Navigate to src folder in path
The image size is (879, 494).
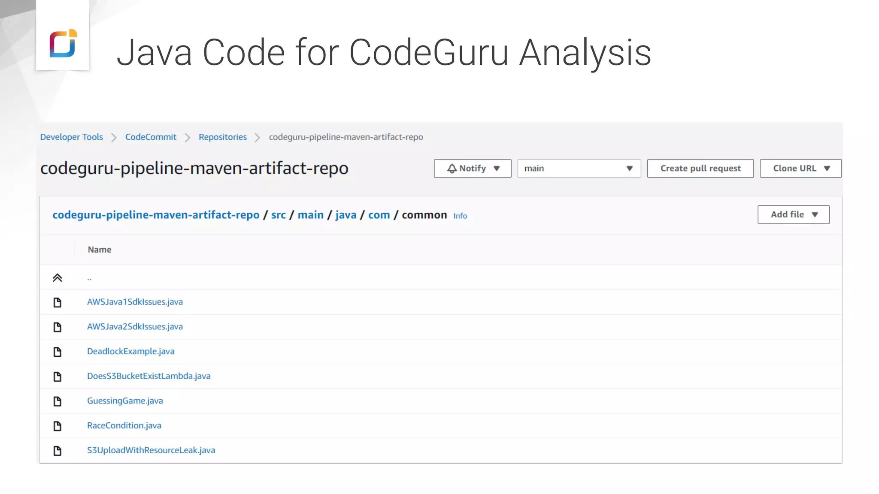pos(279,215)
